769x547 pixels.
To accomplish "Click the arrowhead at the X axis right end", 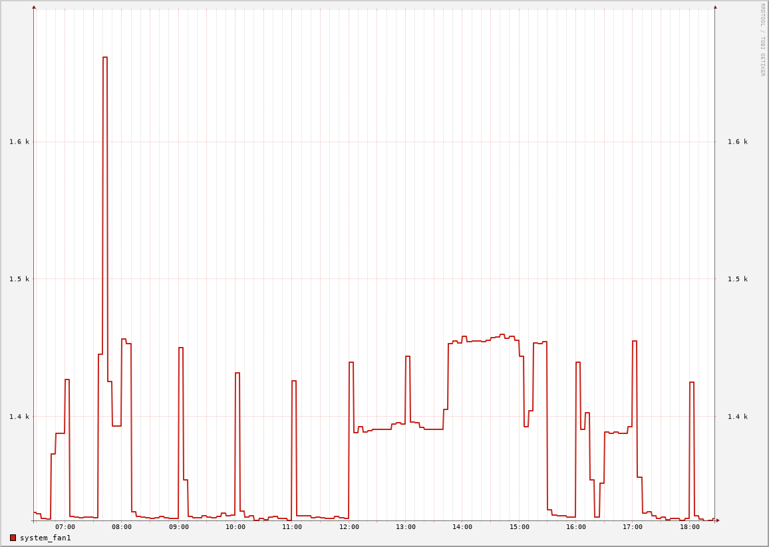I will click(x=718, y=520).
